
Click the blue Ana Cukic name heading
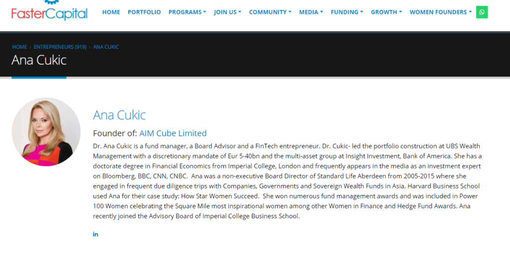tap(119, 115)
